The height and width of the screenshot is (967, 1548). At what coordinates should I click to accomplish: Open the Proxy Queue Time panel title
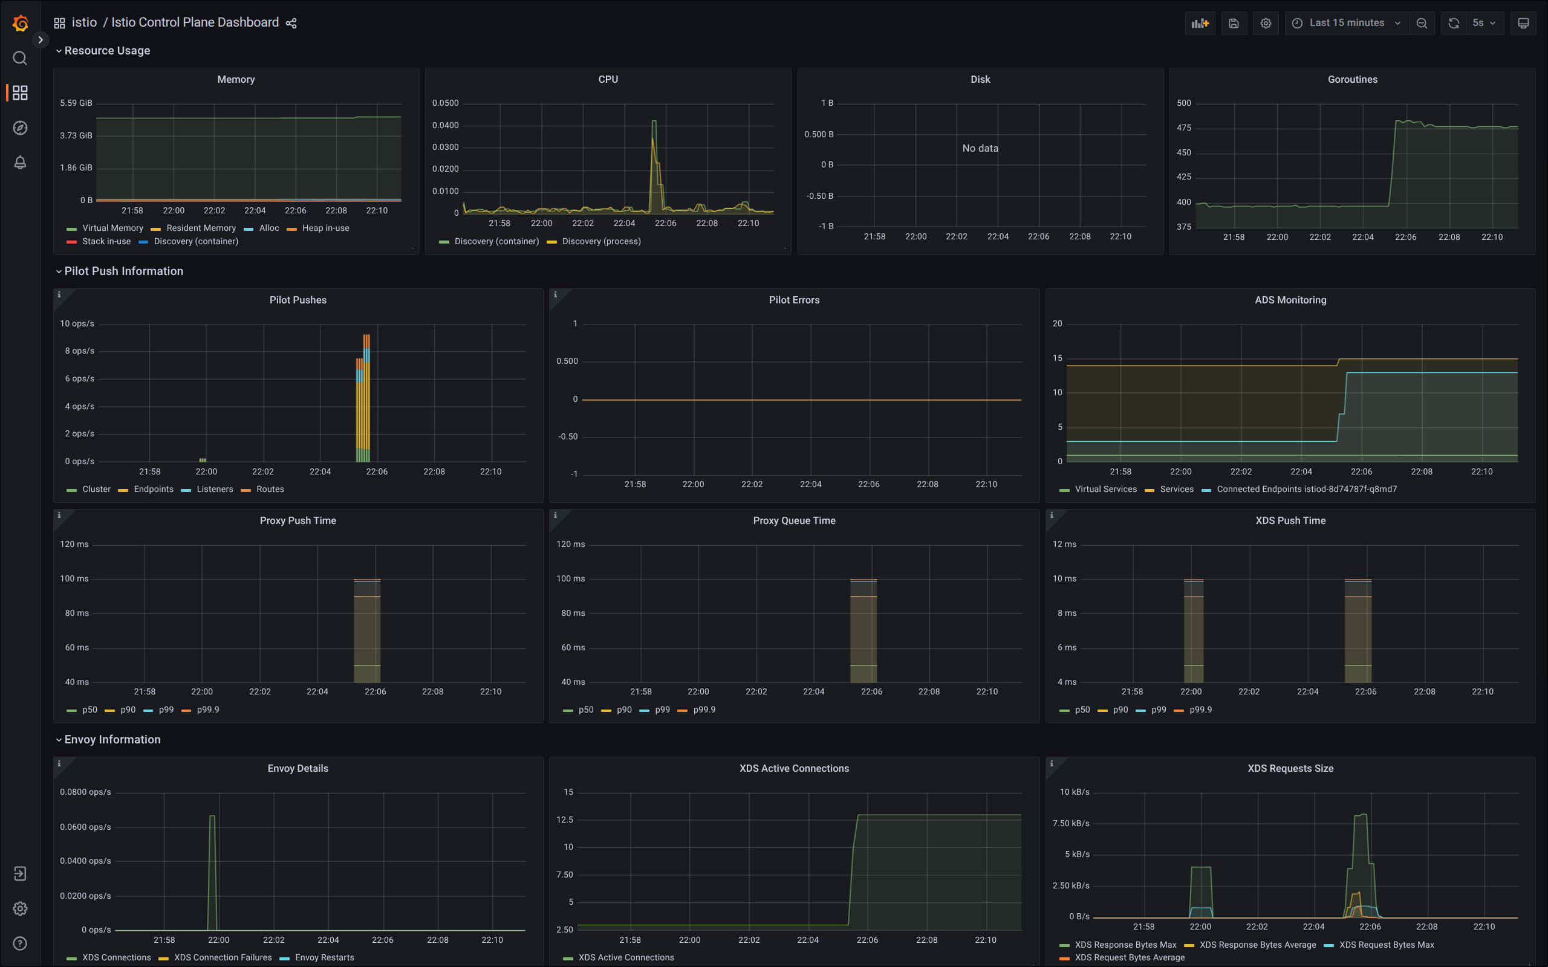(794, 520)
